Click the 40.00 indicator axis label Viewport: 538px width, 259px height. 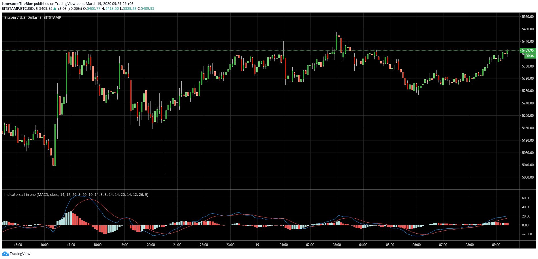pyautogui.click(x=526, y=207)
